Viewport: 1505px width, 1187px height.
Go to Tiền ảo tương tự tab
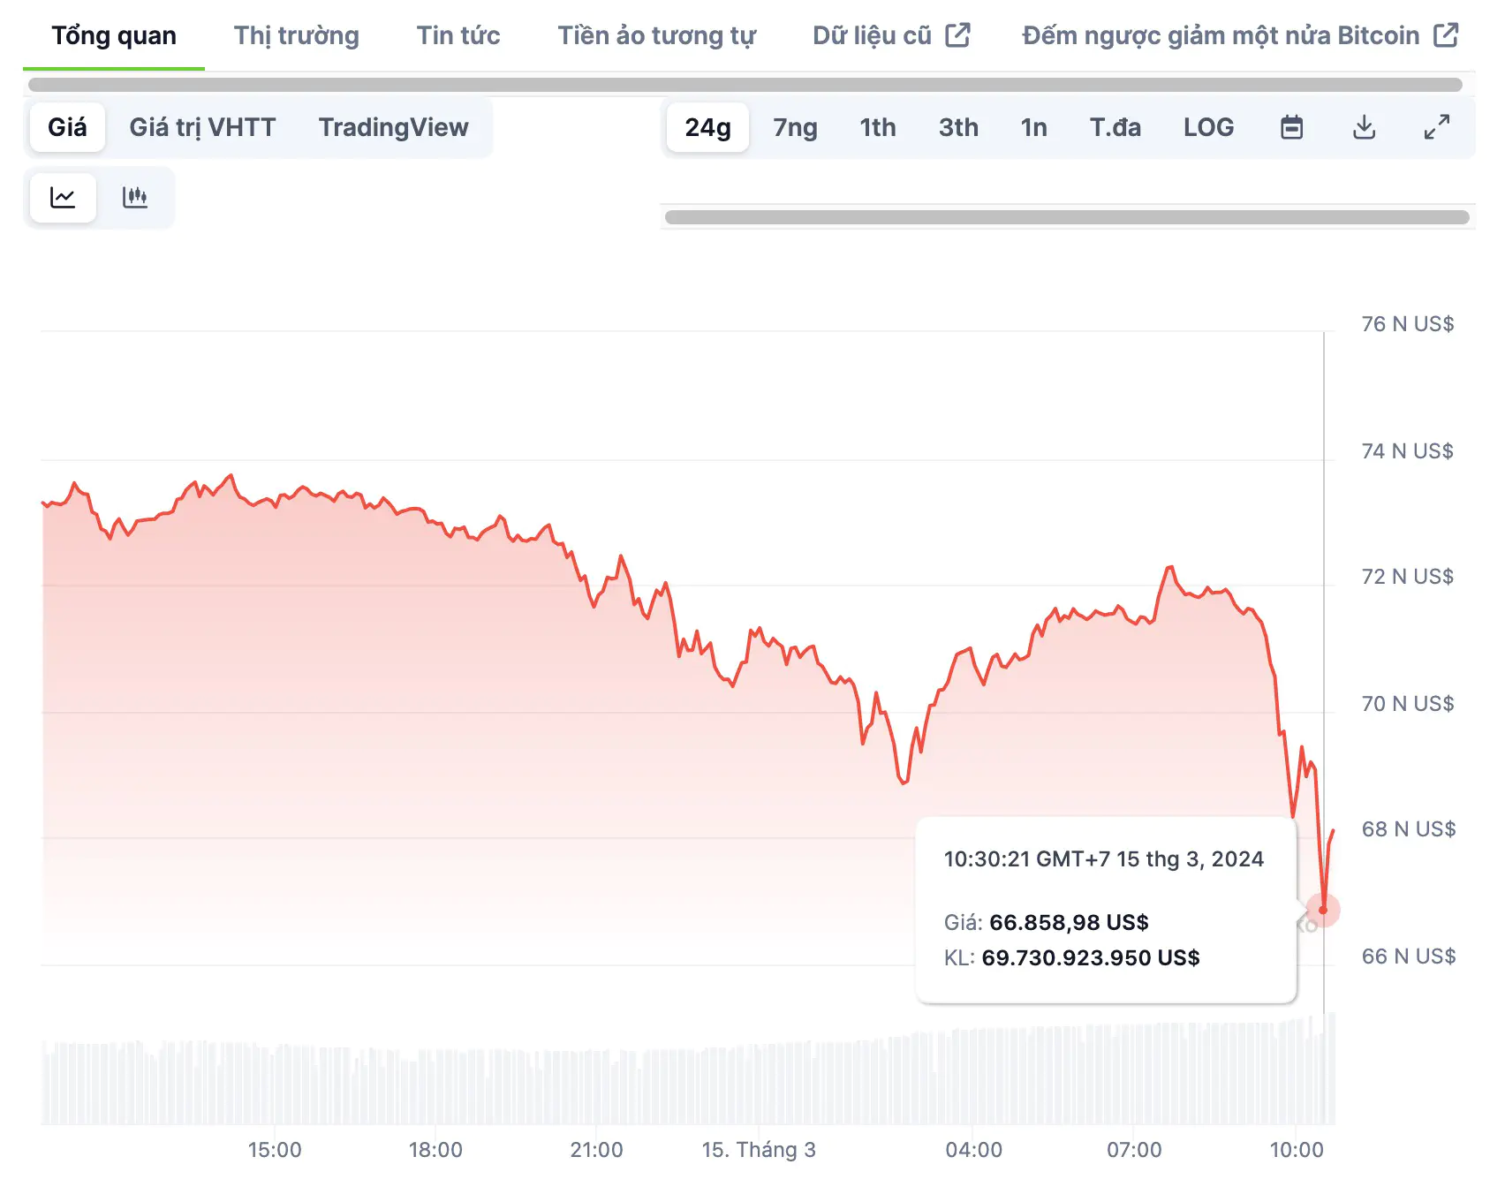[656, 35]
